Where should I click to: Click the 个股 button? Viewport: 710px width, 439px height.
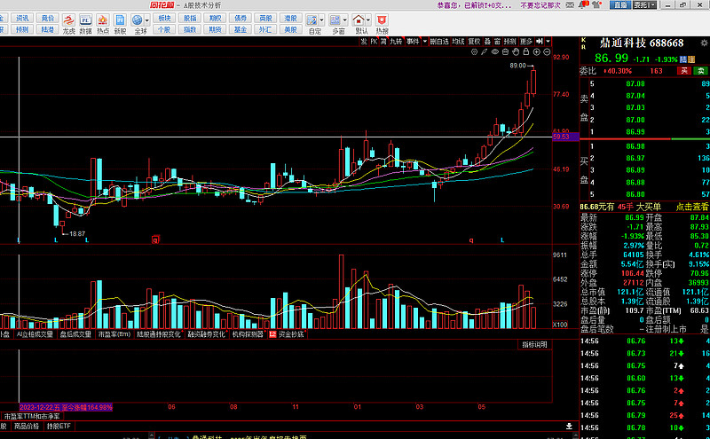164,30
